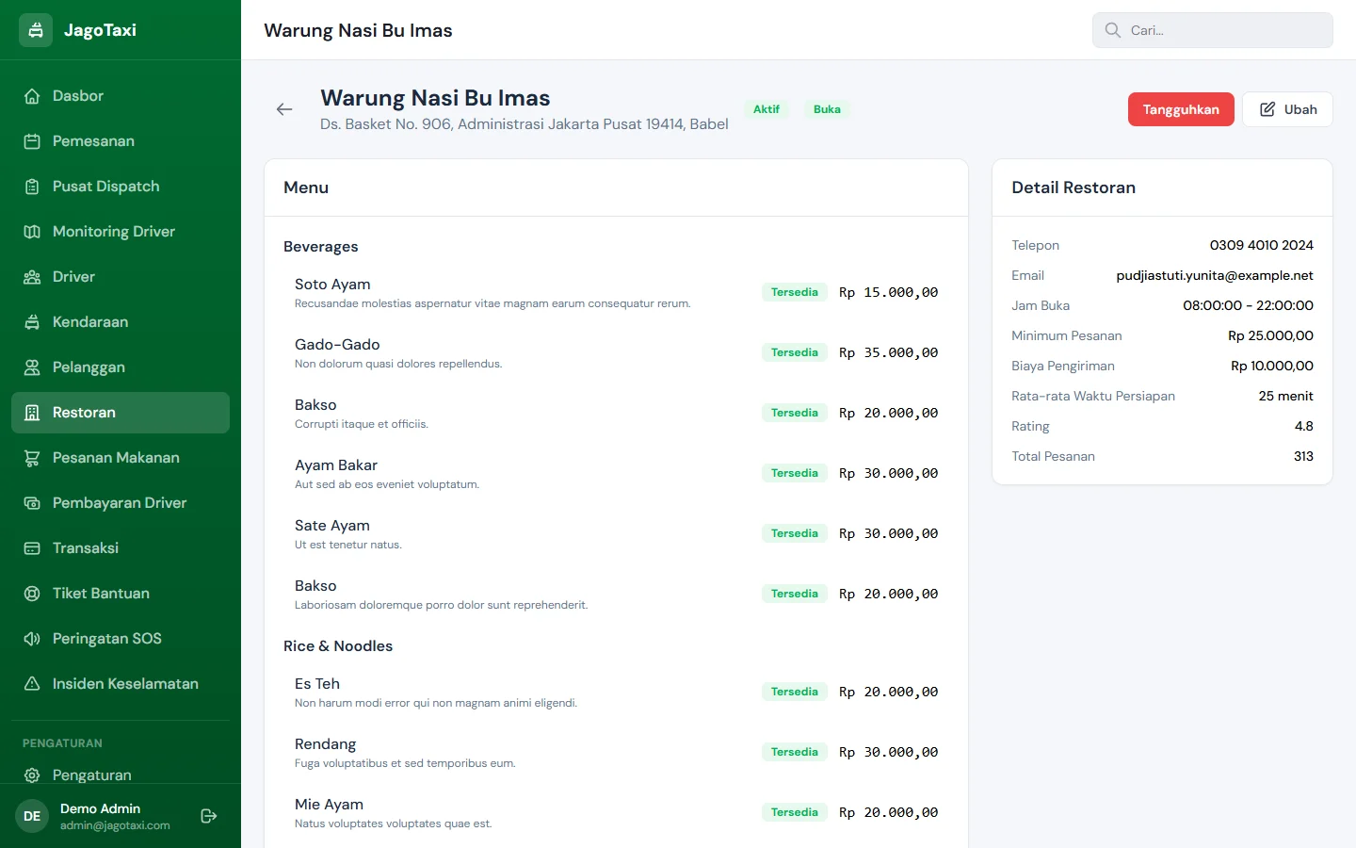Open the Pengaturan settings gear icon
The width and height of the screenshot is (1356, 848).
32,775
